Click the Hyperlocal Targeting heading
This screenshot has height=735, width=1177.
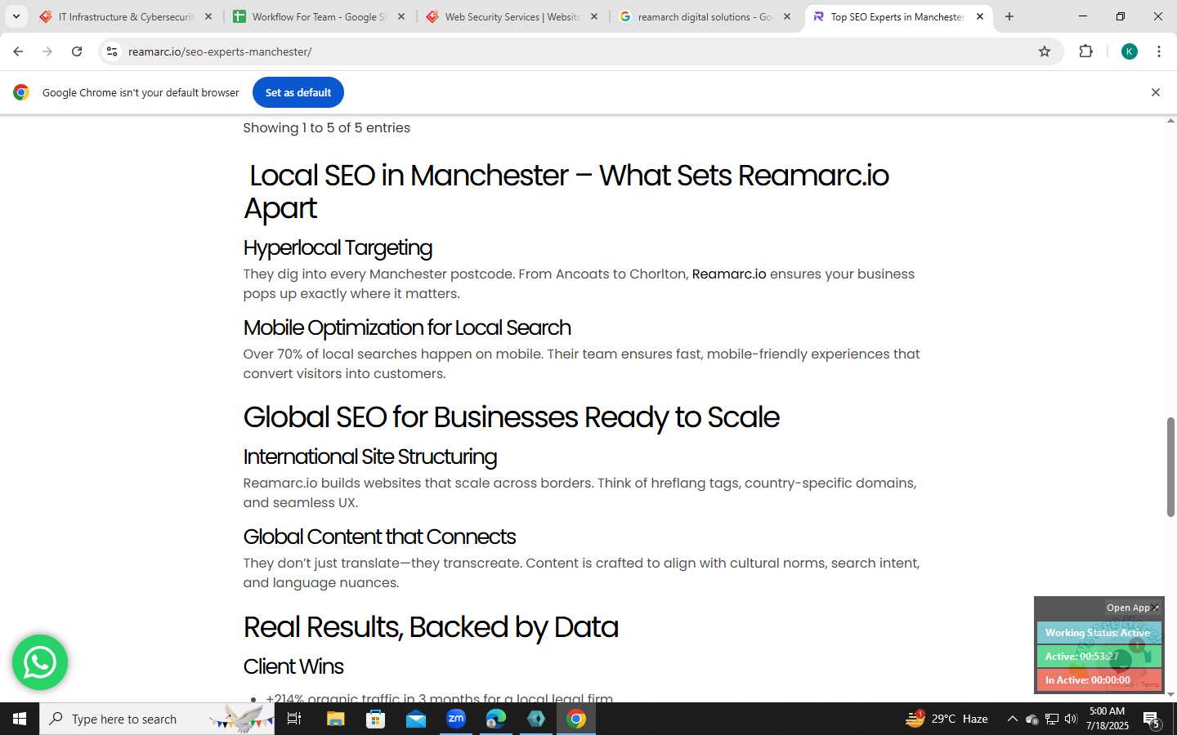[338, 247]
